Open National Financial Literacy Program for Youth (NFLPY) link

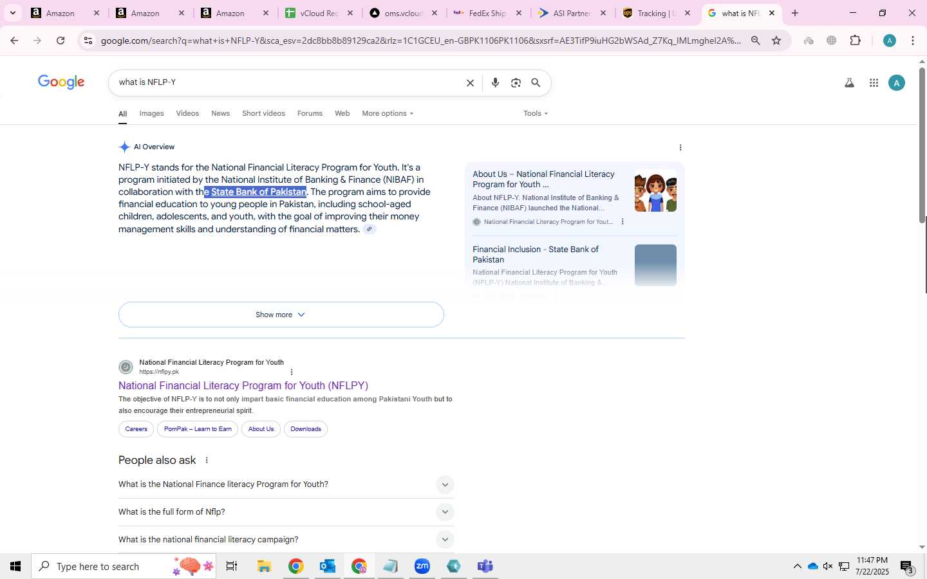[243, 385]
